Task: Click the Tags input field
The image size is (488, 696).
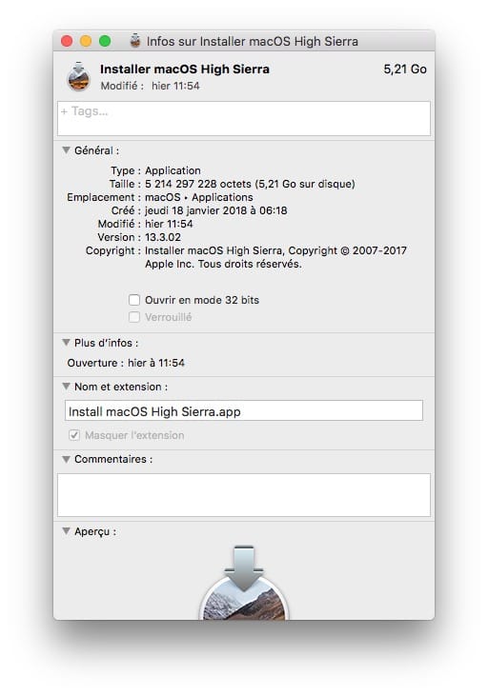Action: (x=244, y=118)
